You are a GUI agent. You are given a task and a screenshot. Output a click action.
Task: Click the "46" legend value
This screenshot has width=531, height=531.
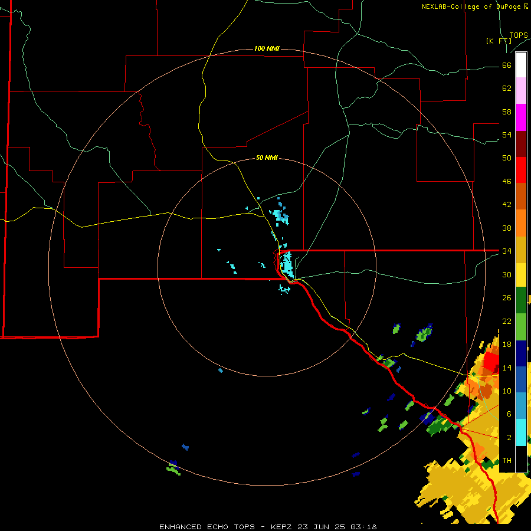(x=507, y=182)
